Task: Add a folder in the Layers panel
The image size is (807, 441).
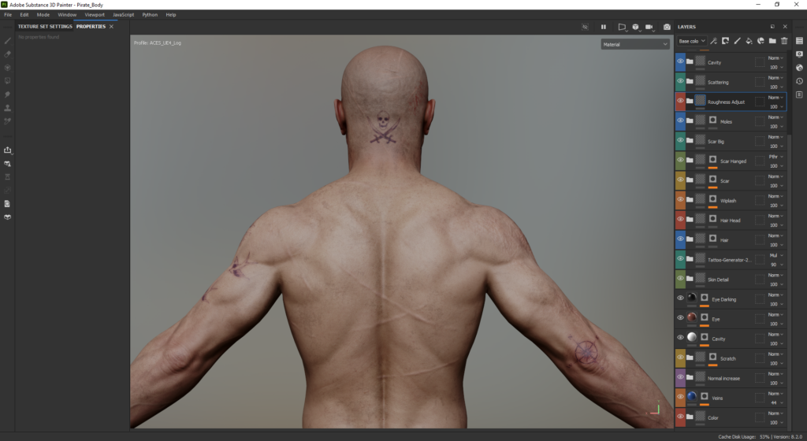Action: point(772,41)
